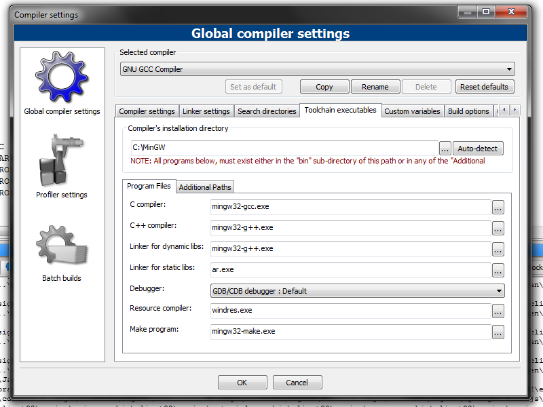The height and width of the screenshot is (407, 543).
Task: Click into the C compiler text field
Action: 350,207
